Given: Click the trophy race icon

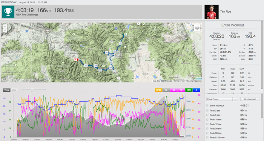Looking at the screenshot, I should coord(8,12).
